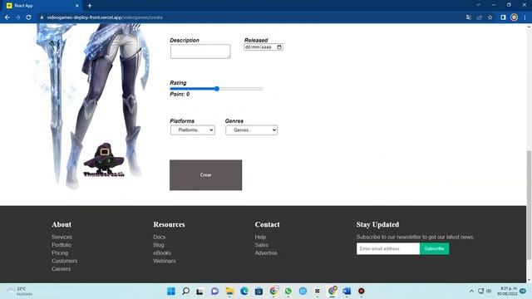This screenshot has width=532, height=299.
Task: Click the page vertical scrollbar thumb
Action: [x=529, y=205]
